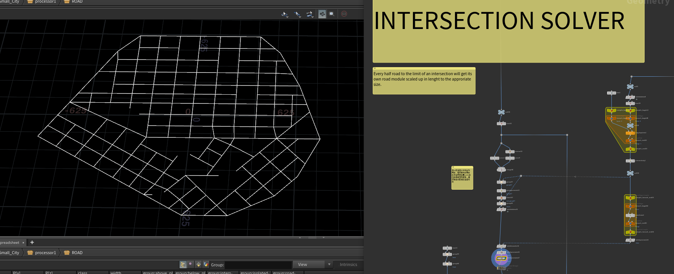
Task: Open rotate view tool dropdown arrow
Action: coord(287,17)
